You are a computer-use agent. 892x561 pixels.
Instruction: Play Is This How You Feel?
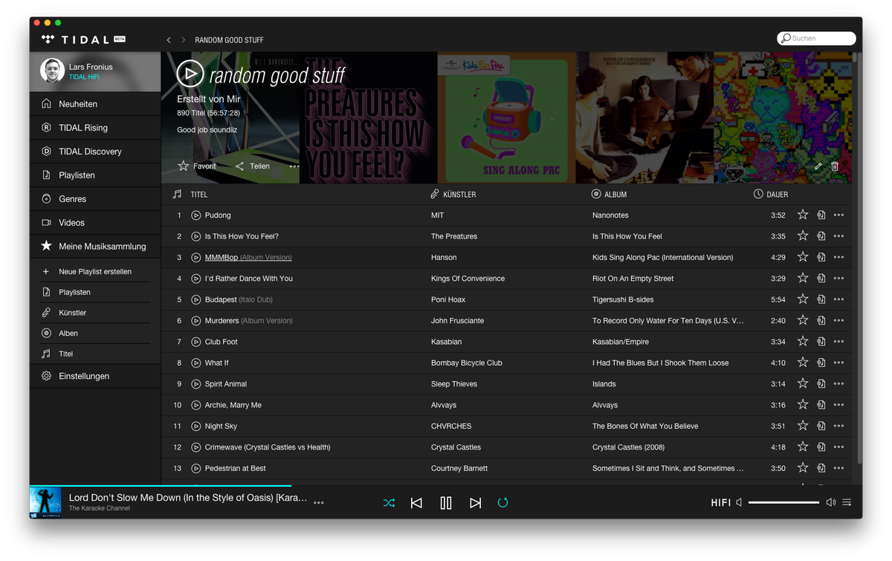pos(196,236)
